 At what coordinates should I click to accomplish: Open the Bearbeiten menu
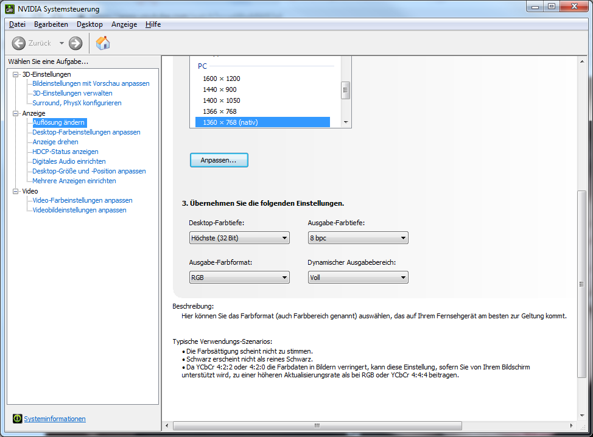click(51, 24)
